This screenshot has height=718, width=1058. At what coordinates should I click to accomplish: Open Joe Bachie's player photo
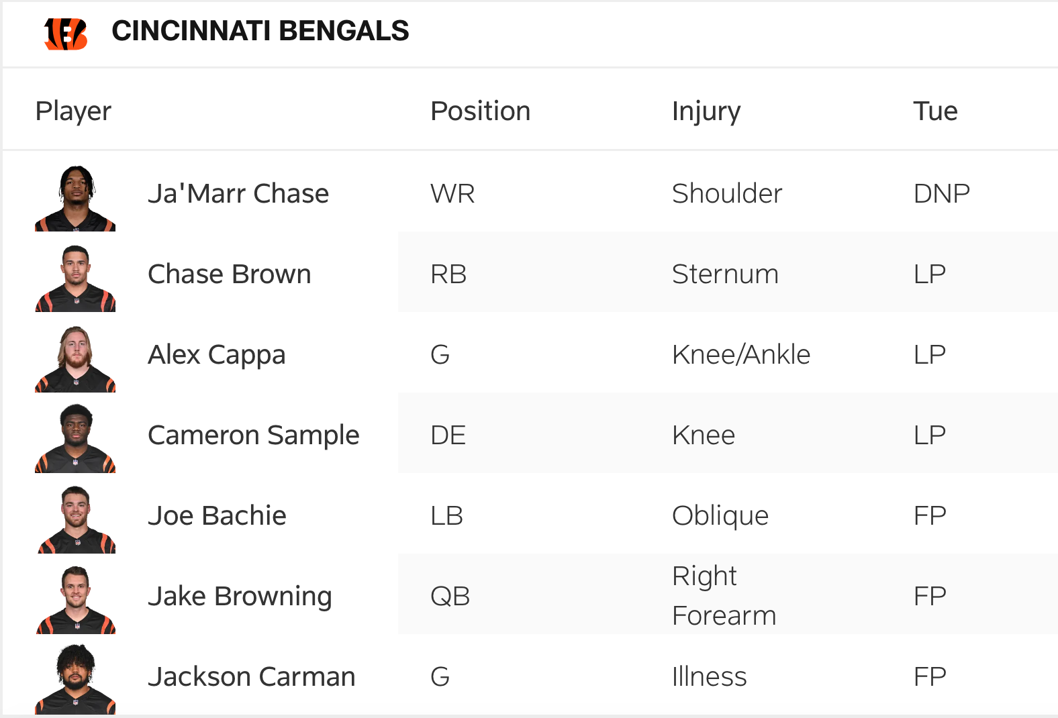click(x=75, y=520)
